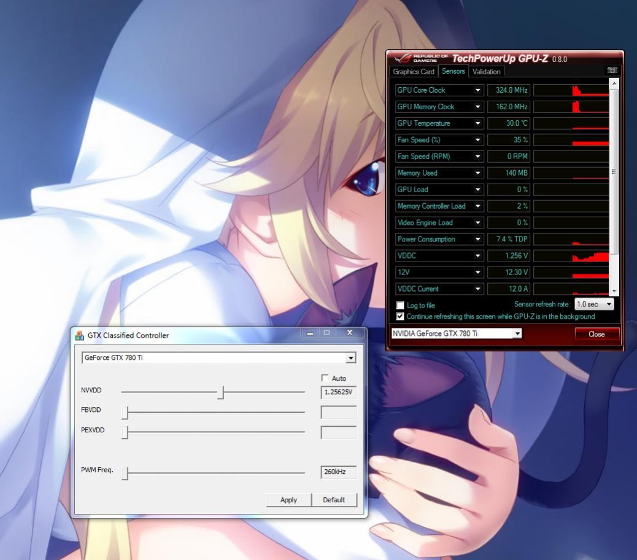
Task: Open the GPU Temperature sensor dropdown
Action: pyautogui.click(x=477, y=123)
